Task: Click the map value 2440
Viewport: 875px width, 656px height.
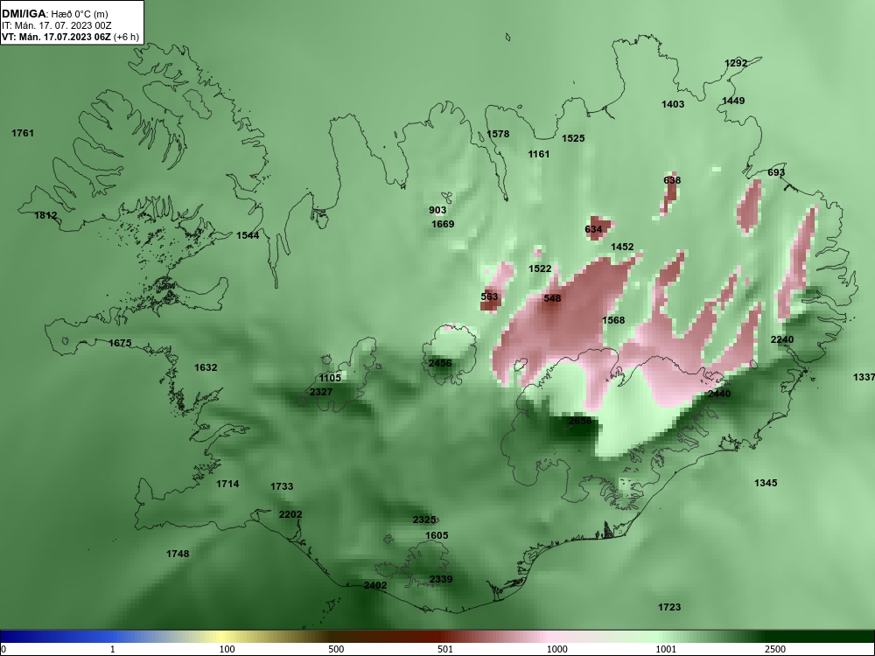Action: pyautogui.click(x=719, y=394)
